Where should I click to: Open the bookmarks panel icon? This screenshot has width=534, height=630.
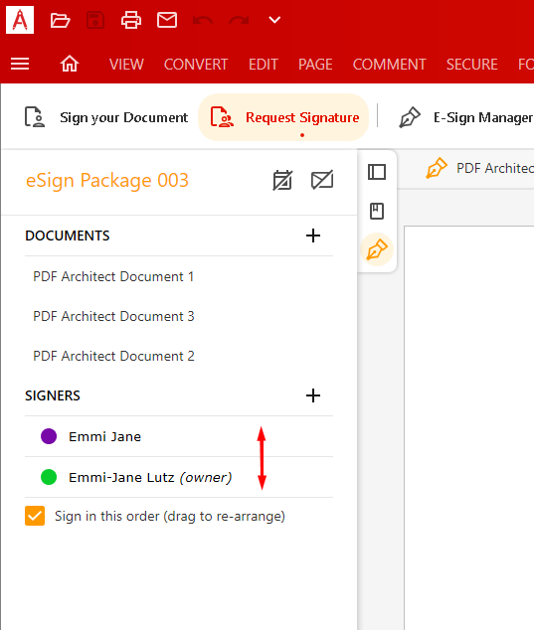pos(377,211)
